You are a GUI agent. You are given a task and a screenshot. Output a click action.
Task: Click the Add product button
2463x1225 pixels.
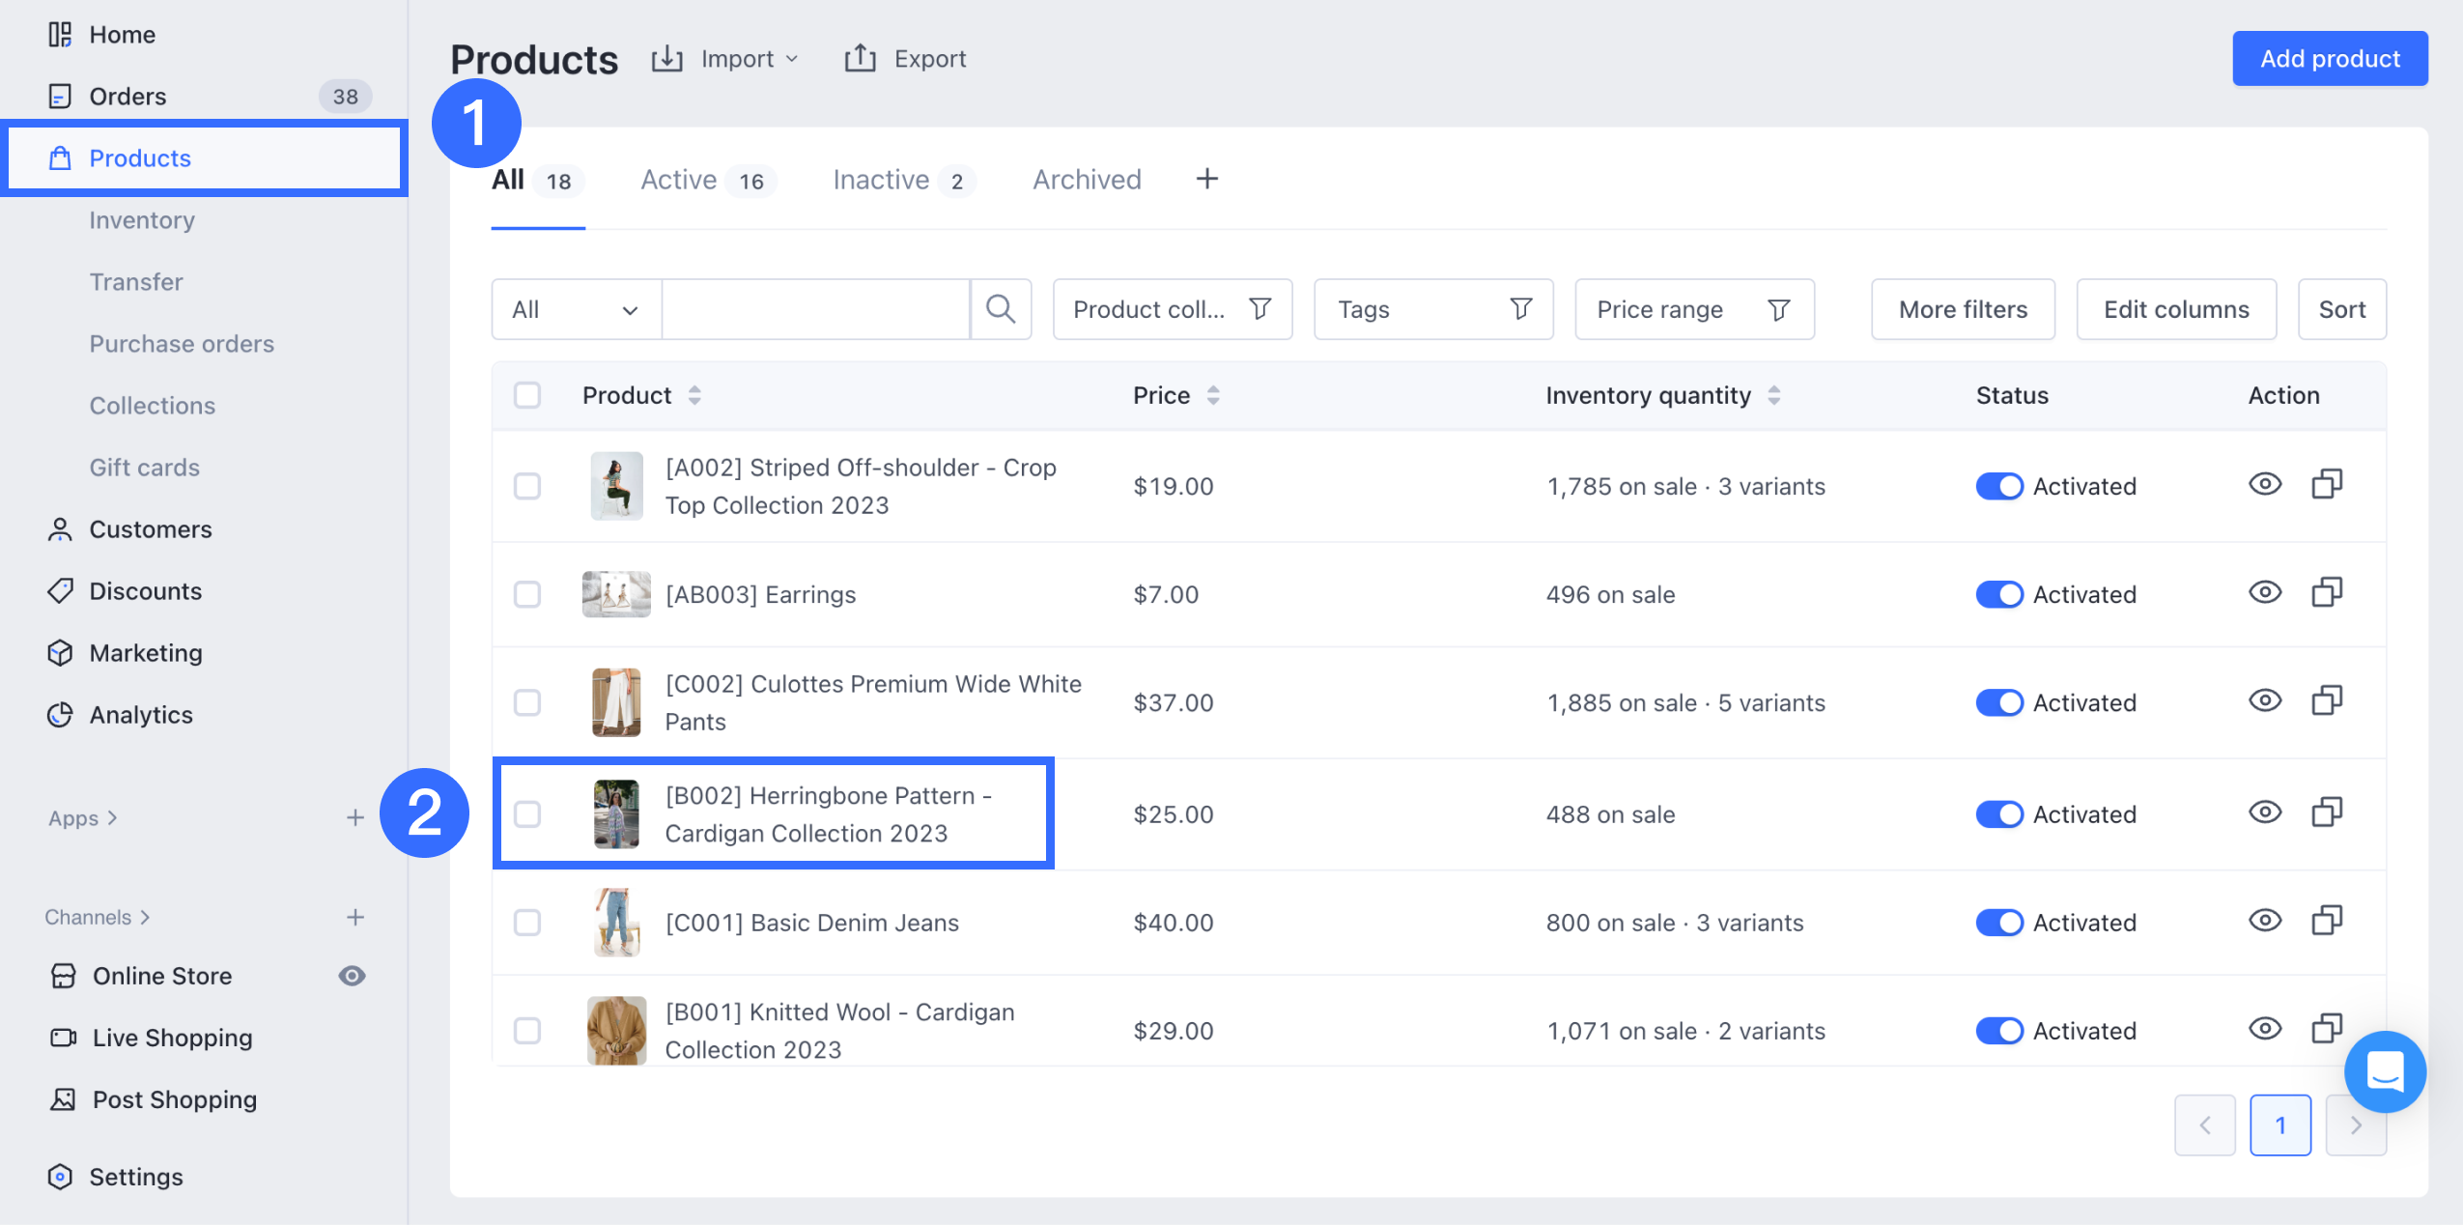(x=2329, y=59)
